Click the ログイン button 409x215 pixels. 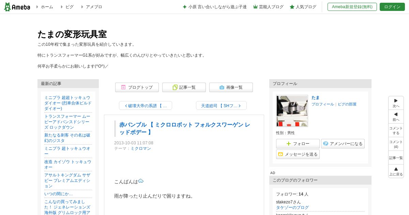pos(392,7)
